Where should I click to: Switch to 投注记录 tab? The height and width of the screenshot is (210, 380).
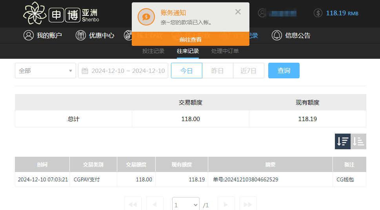pyautogui.click(x=153, y=51)
